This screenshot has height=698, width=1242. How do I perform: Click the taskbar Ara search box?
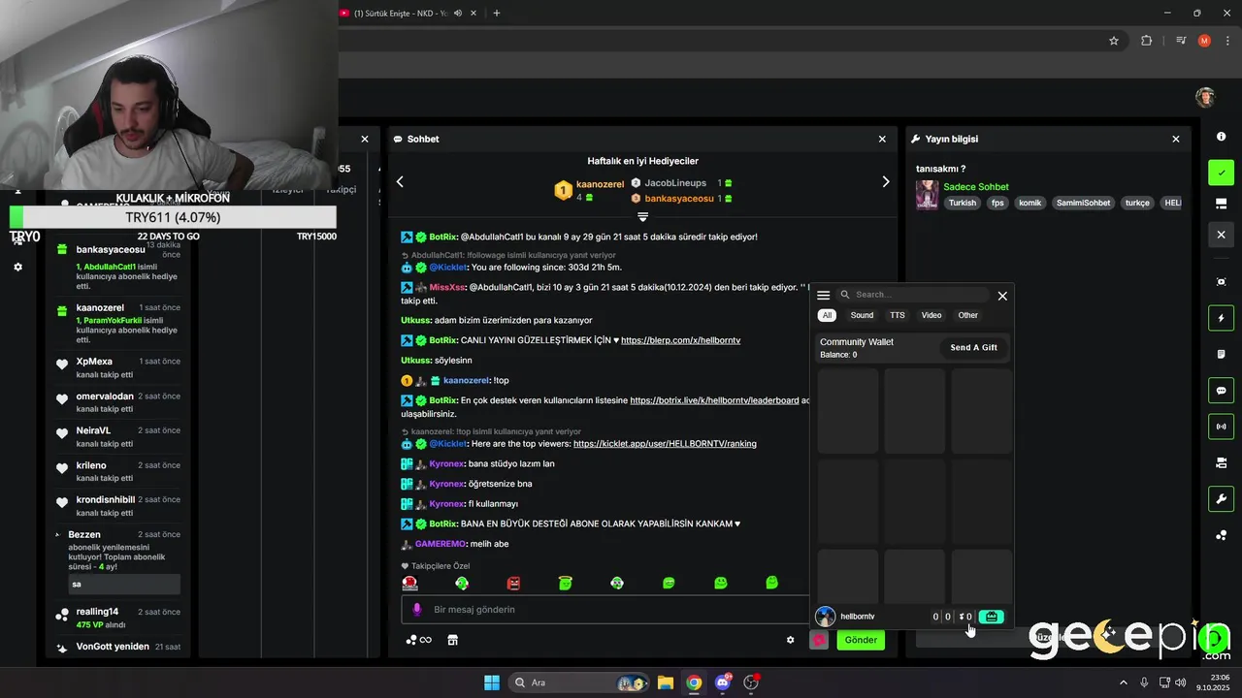click(x=578, y=682)
